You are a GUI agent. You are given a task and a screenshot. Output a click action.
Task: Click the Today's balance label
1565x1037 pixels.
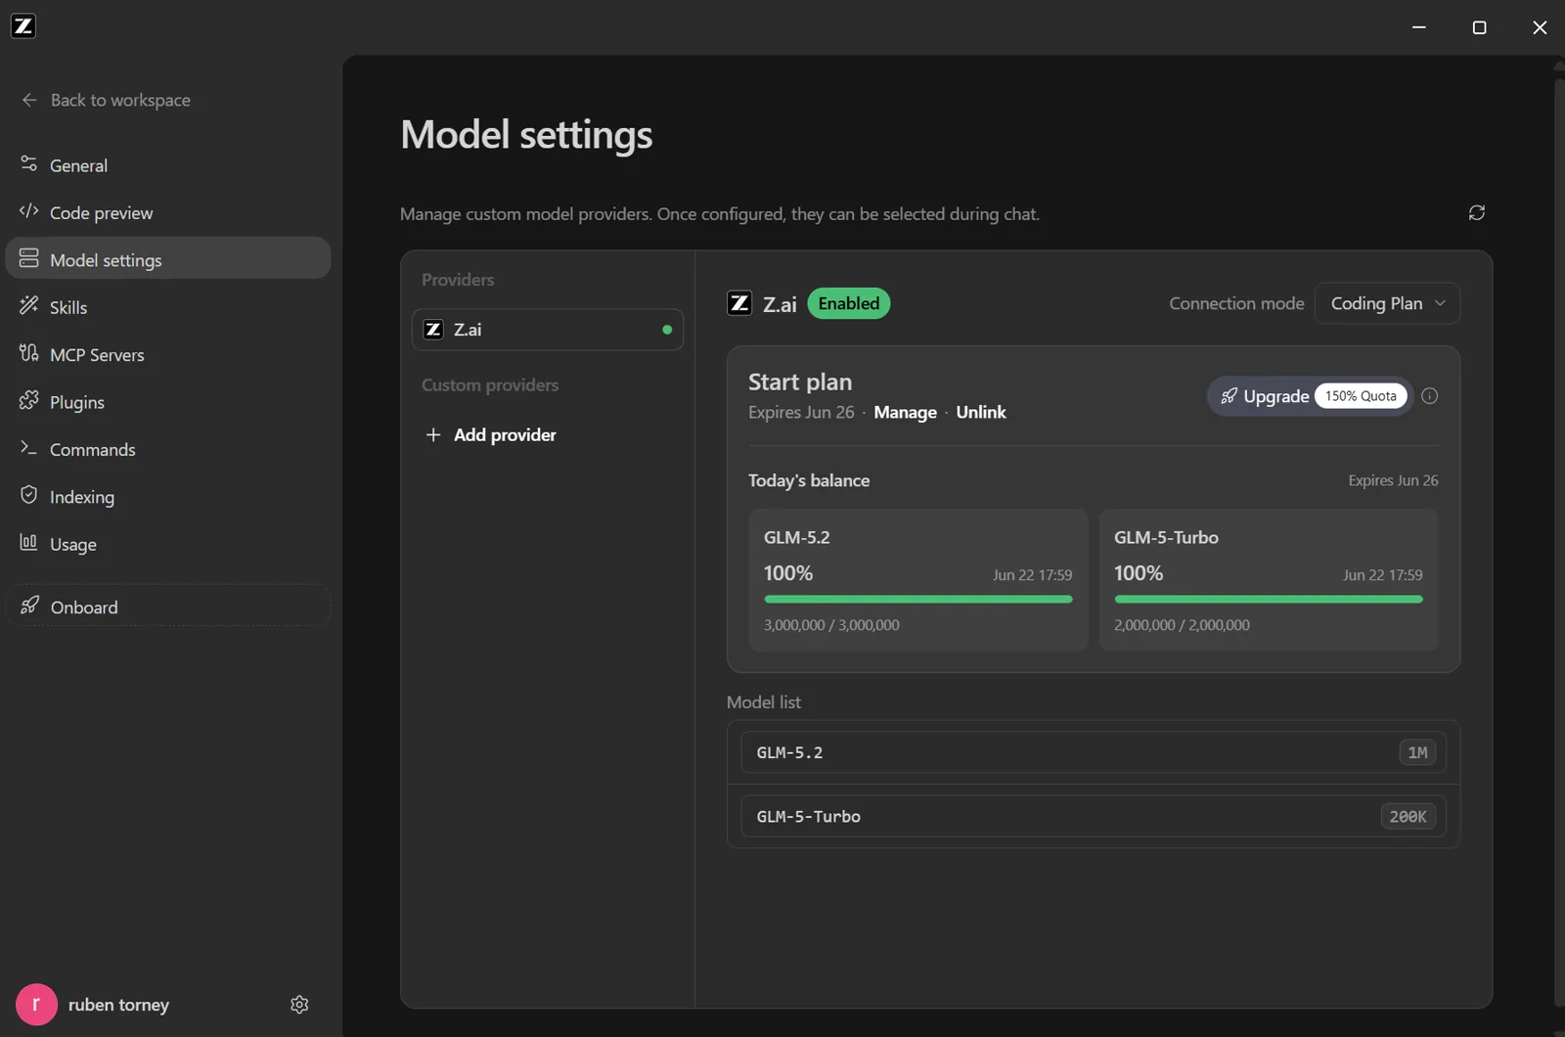pyautogui.click(x=809, y=480)
